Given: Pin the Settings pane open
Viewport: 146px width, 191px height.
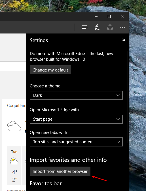Looking at the screenshot, I should [x=122, y=40].
